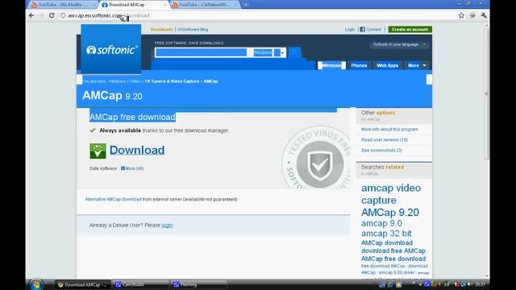This screenshot has height=290, width=516.
Task: Click the Facebook Connect icon
Action: pos(362,29)
